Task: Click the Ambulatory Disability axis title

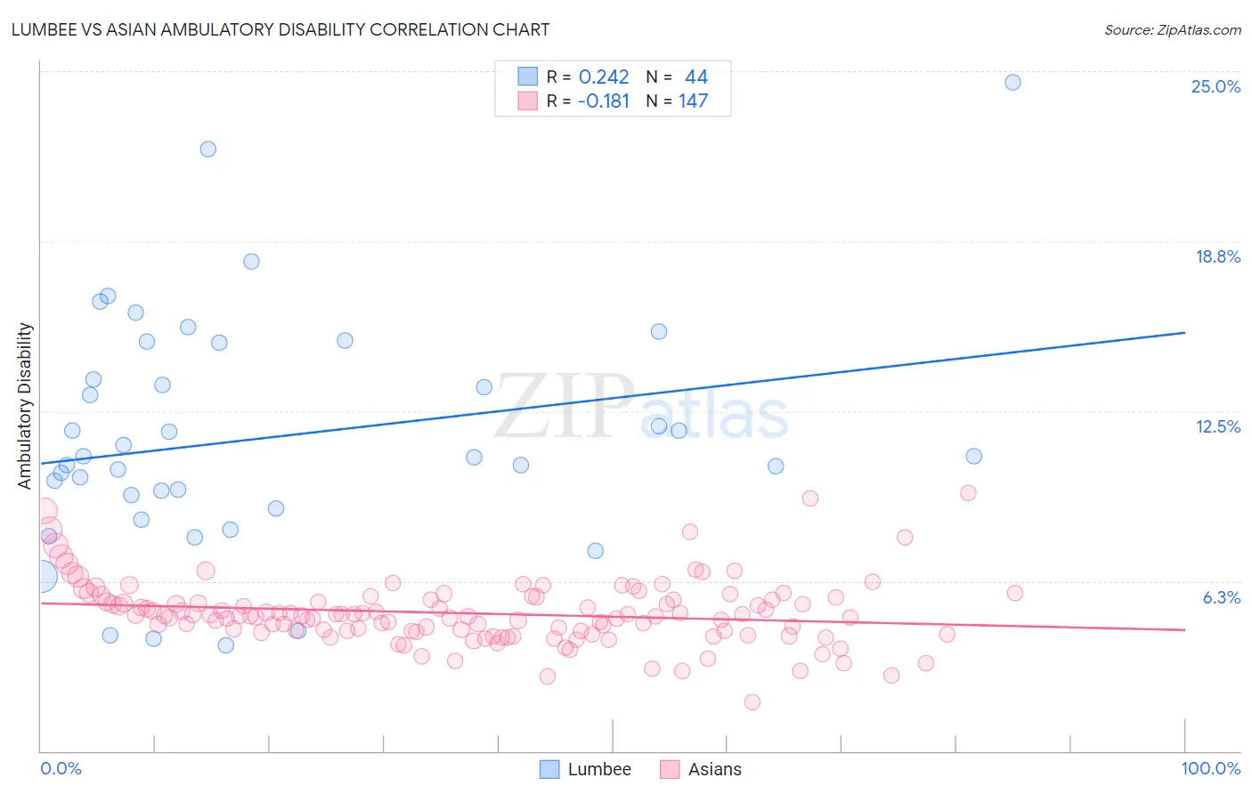Action: [x=25, y=406]
